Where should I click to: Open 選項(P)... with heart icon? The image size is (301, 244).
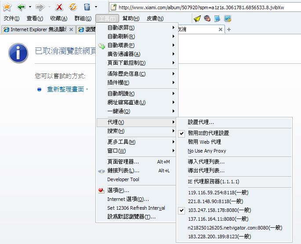137,190
